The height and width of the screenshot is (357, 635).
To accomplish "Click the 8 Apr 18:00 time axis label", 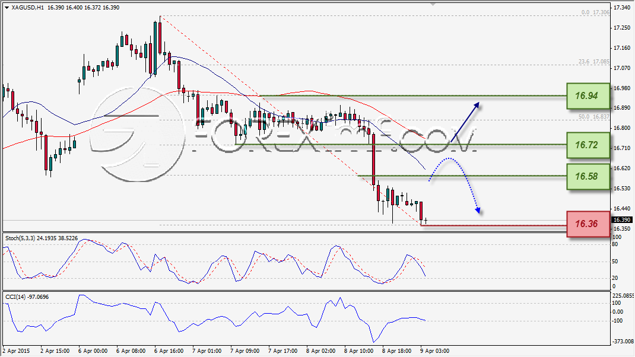I will [397, 351].
